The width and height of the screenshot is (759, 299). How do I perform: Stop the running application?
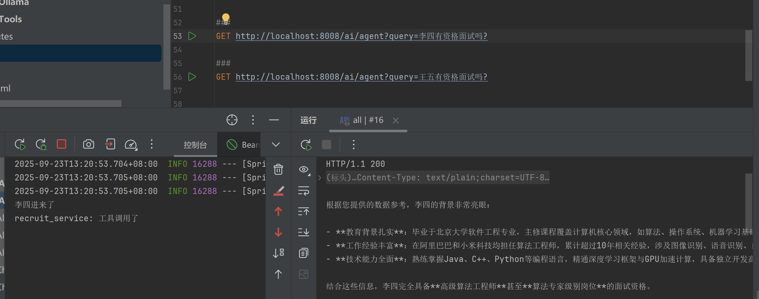[61, 144]
